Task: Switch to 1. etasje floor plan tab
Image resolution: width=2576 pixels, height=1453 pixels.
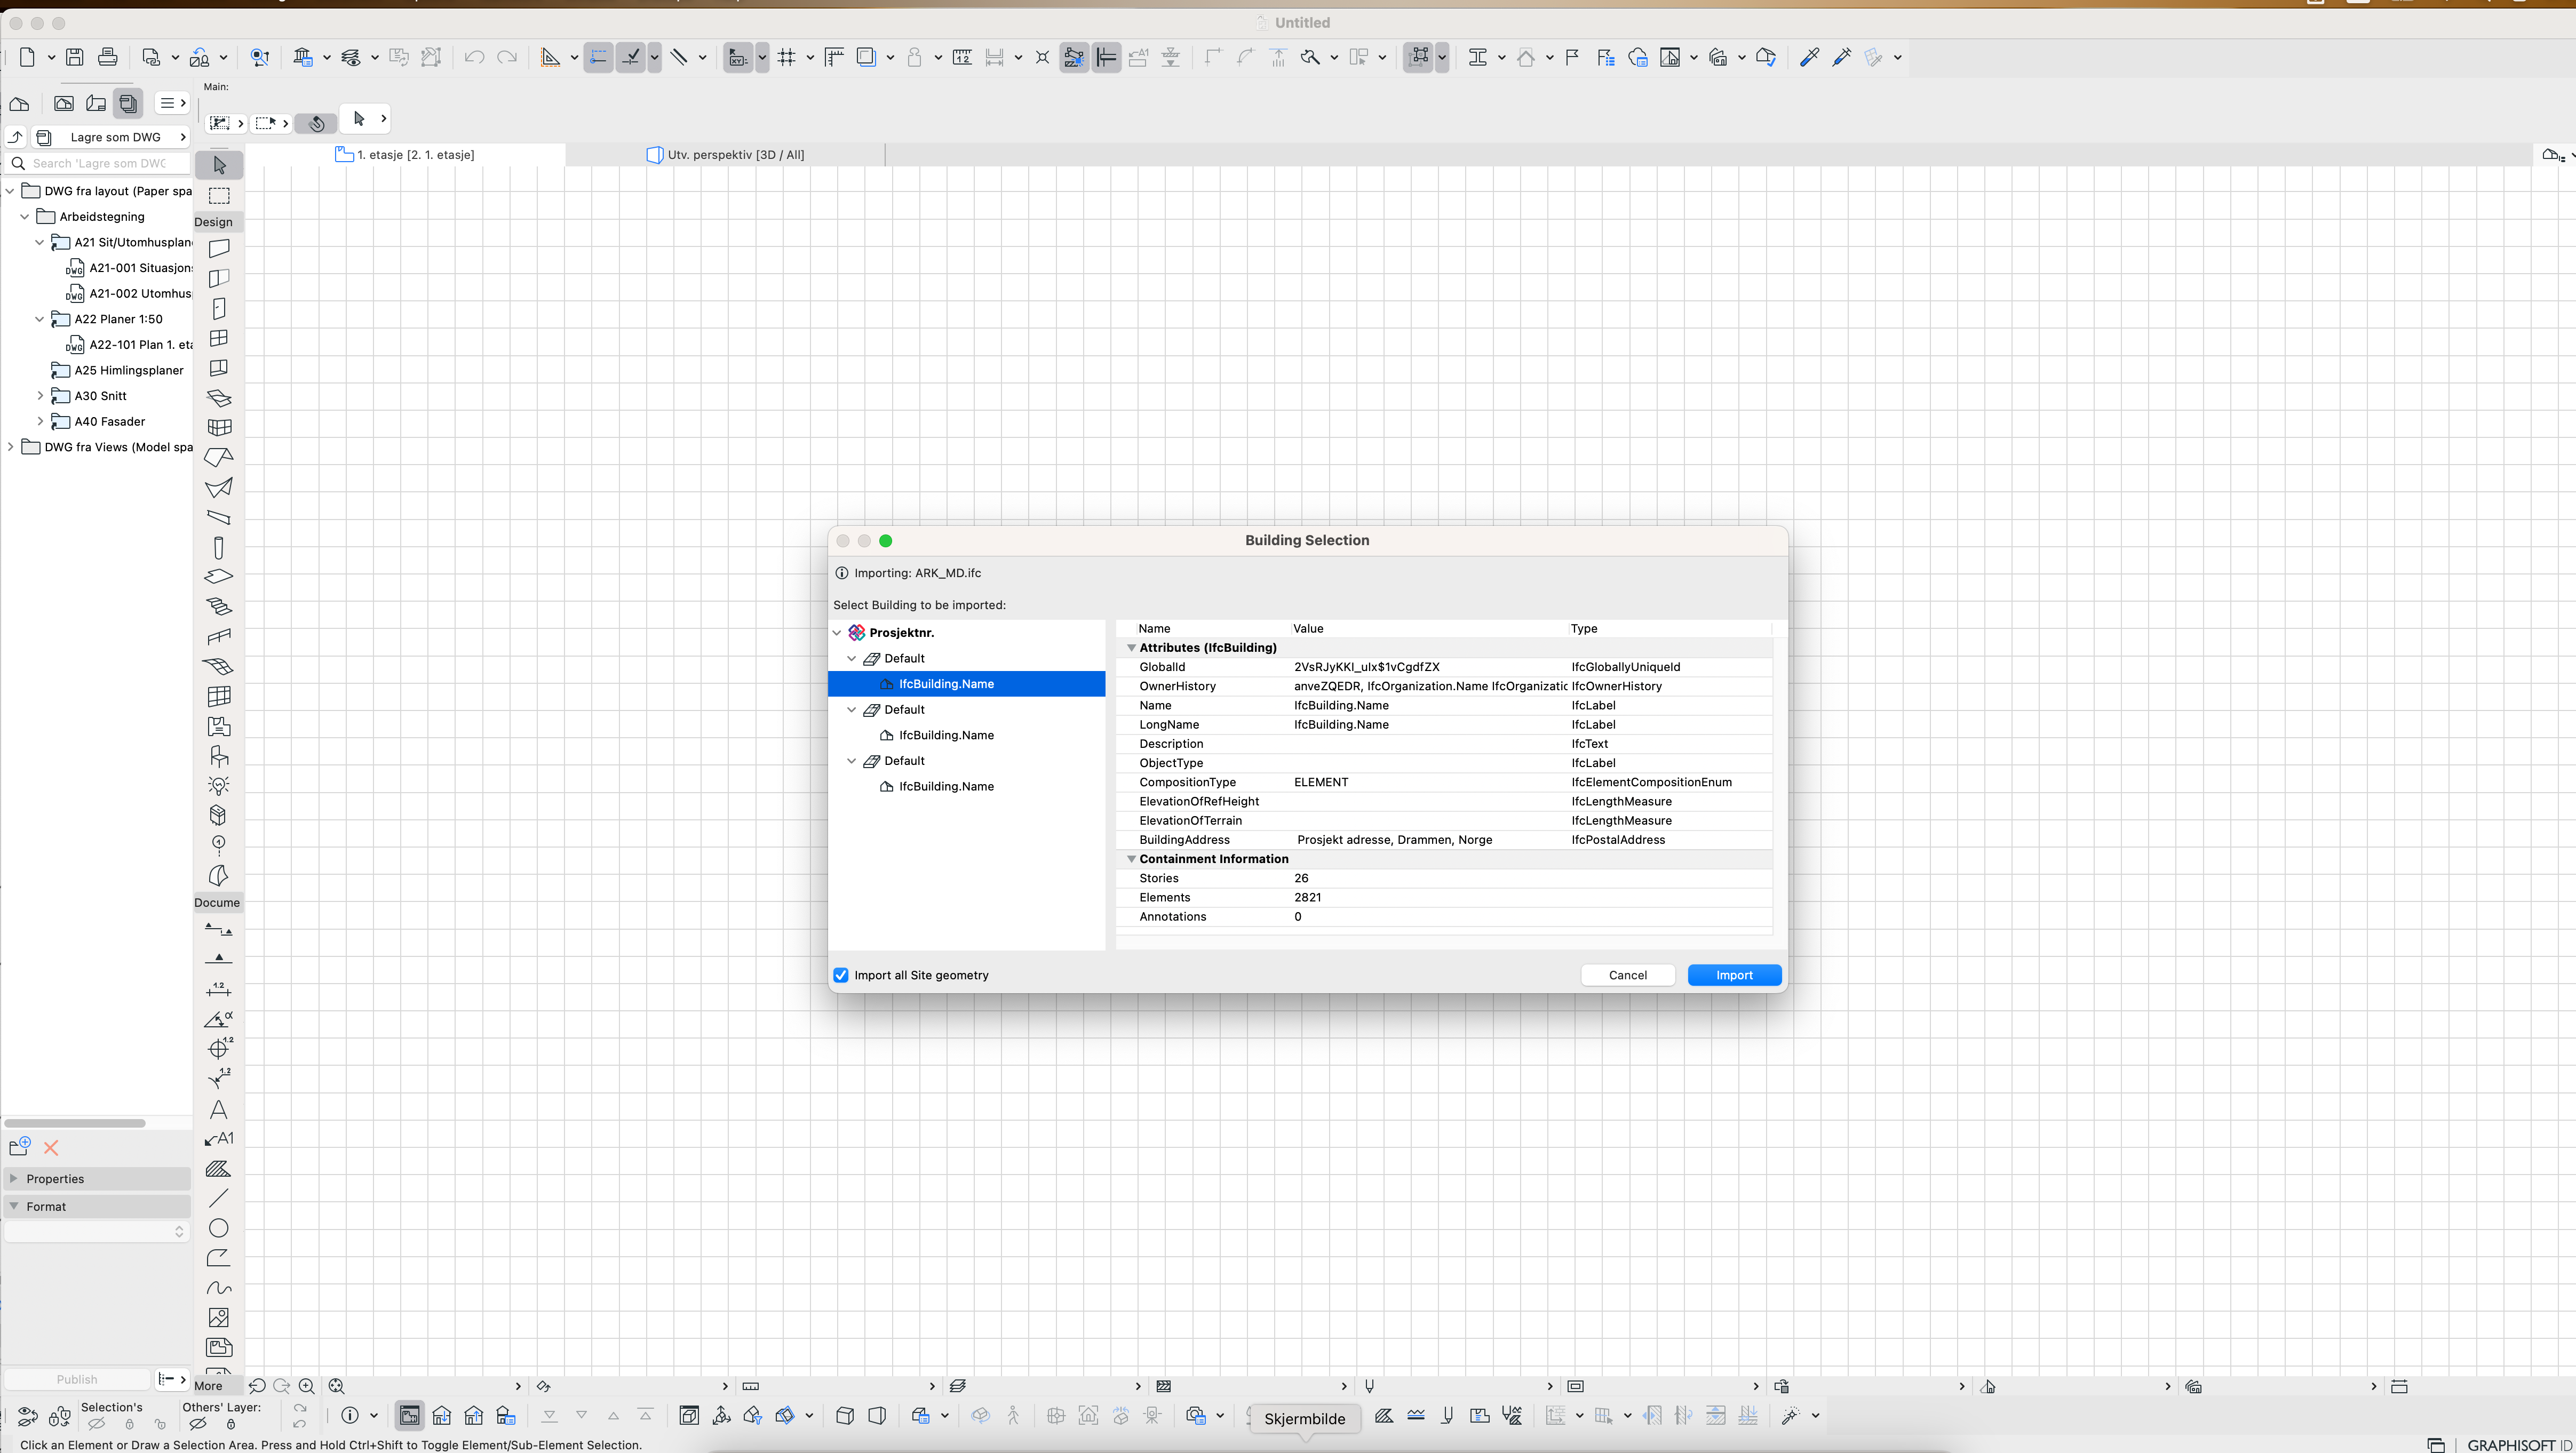Action: point(415,154)
